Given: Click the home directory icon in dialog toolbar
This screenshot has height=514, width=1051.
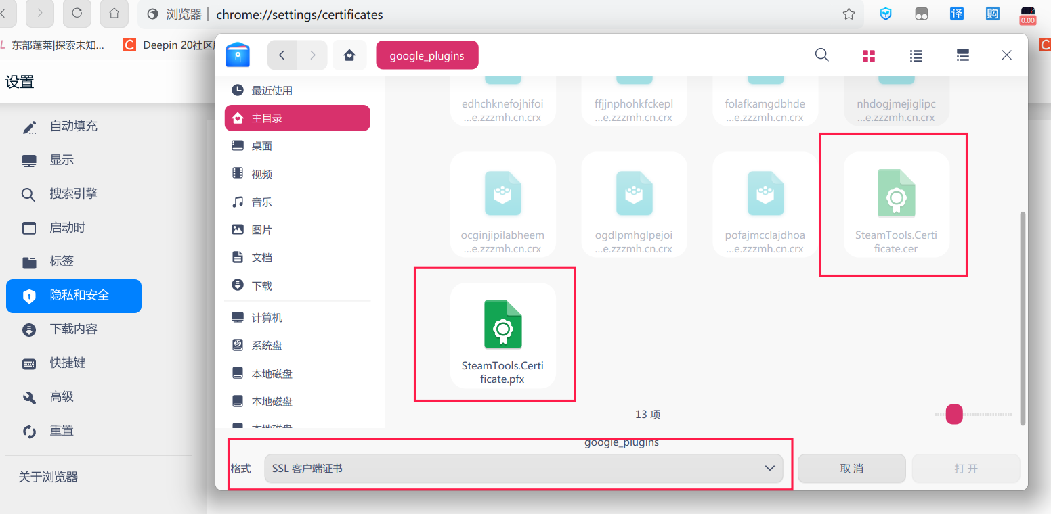Looking at the screenshot, I should click(349, 55).
